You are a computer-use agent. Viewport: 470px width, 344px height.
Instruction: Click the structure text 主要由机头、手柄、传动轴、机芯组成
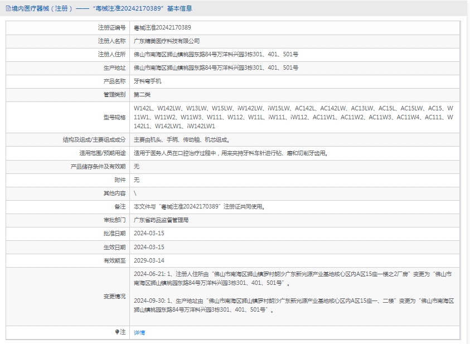[182, 140]
